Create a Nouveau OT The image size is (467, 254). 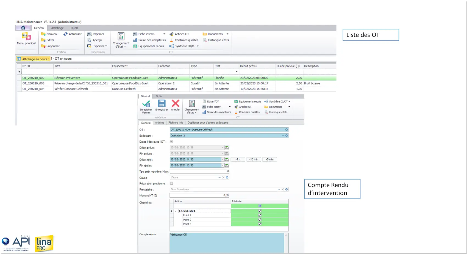[50, 34]
